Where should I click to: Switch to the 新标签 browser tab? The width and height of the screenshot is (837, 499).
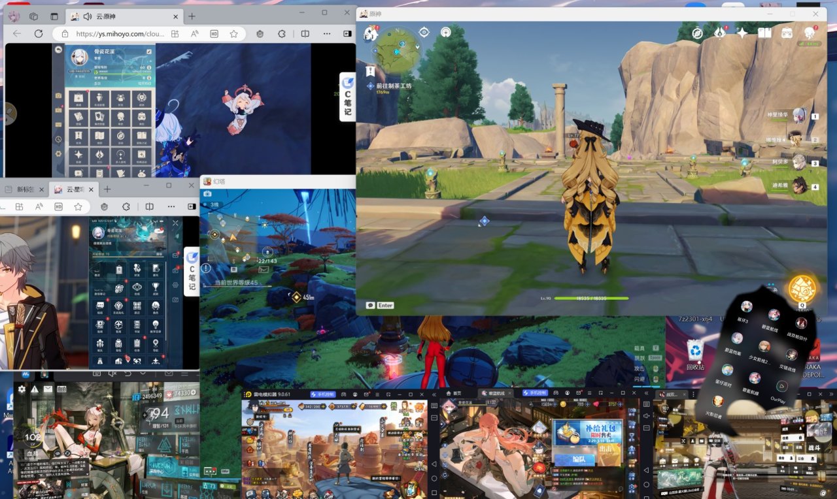(x=25, y=189)
